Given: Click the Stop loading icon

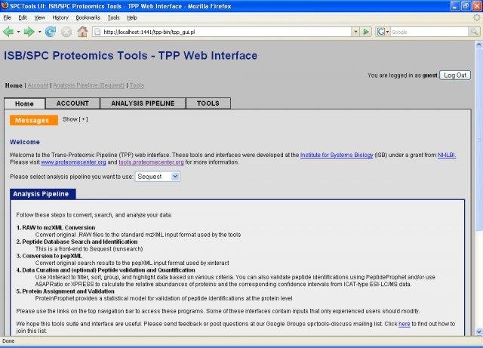Looking at the screenshot, I should [66, 32].
